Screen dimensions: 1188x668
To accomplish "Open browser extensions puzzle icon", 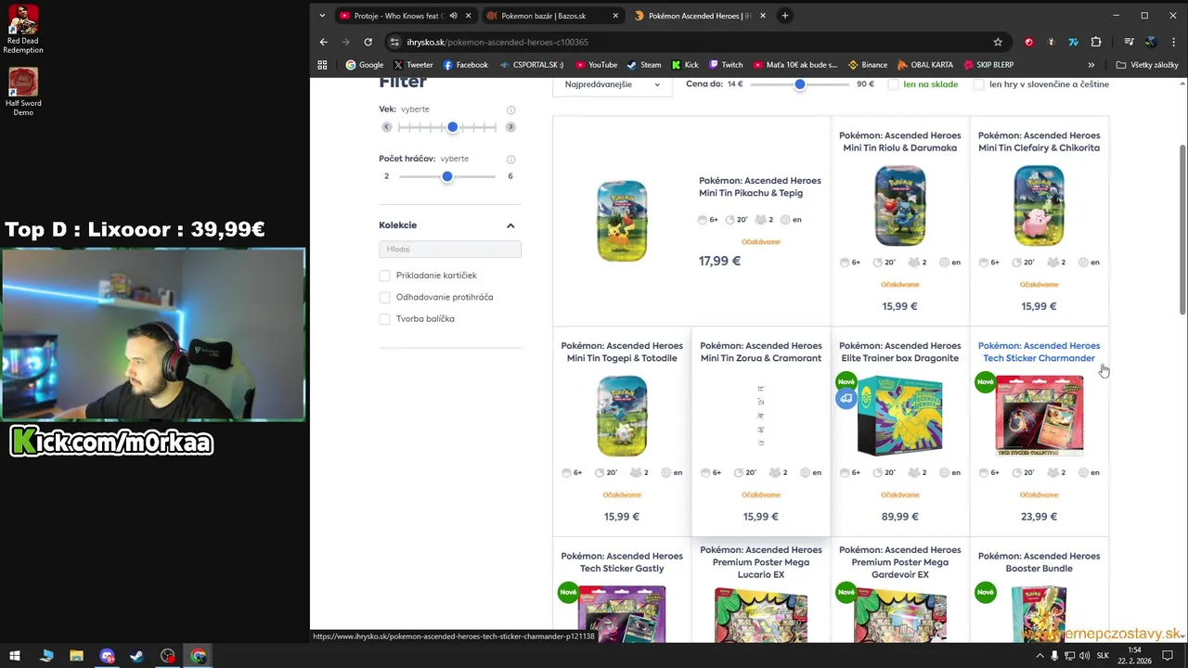I will pyautogui.click(x=1096, y=42).
